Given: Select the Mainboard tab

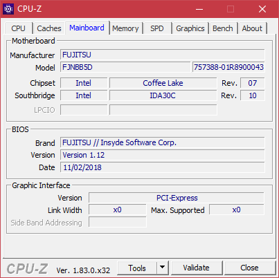Looking at the screenshot, I should click(x=87, y=28).
